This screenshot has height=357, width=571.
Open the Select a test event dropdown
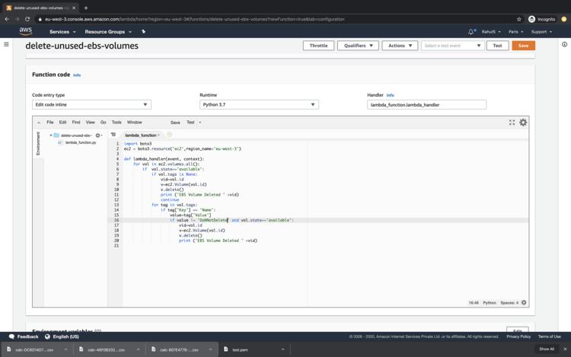pyautogui.click(x=453, y=46)
